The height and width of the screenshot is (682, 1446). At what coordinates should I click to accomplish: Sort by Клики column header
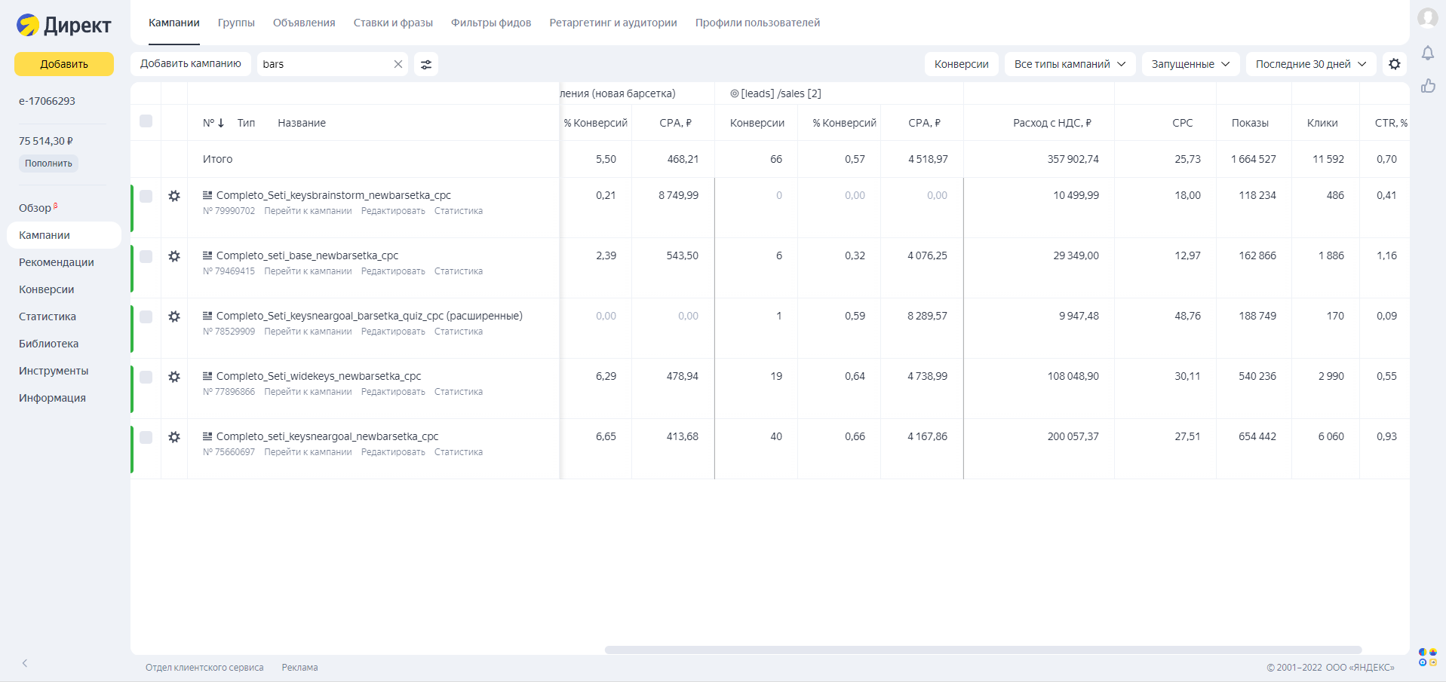click(1322, 123)
